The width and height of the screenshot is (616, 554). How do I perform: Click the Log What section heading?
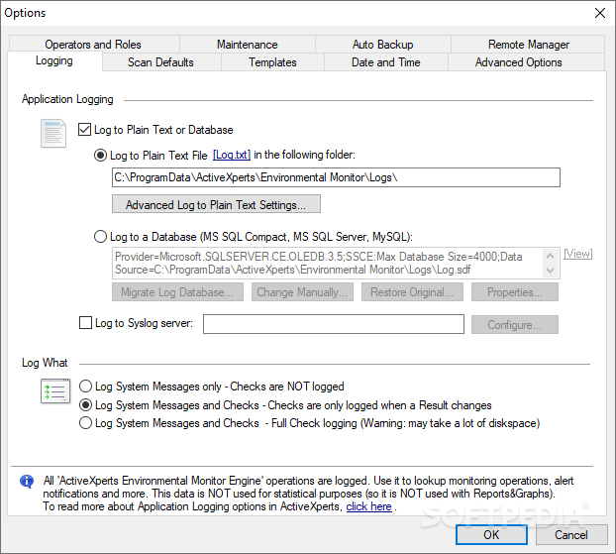(x=45, y=363)
